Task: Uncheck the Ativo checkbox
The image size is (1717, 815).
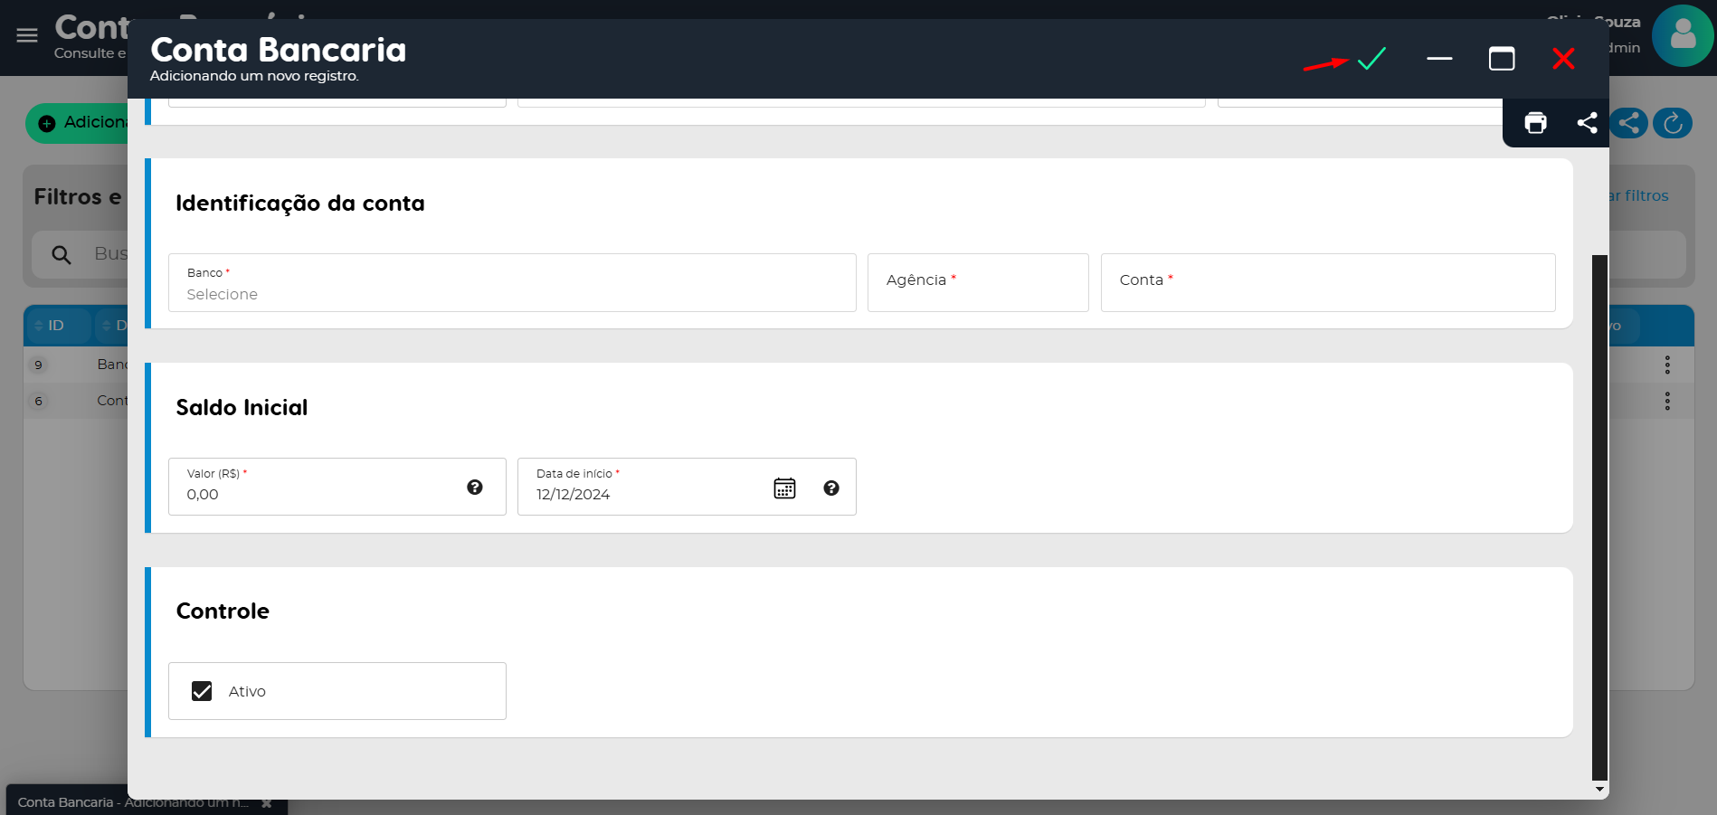Action: click(x=202, y=691)
